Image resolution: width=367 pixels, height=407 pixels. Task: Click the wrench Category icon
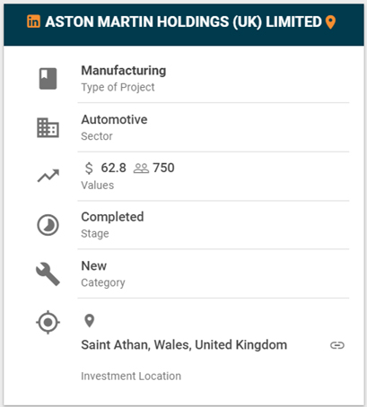(48, 274)
